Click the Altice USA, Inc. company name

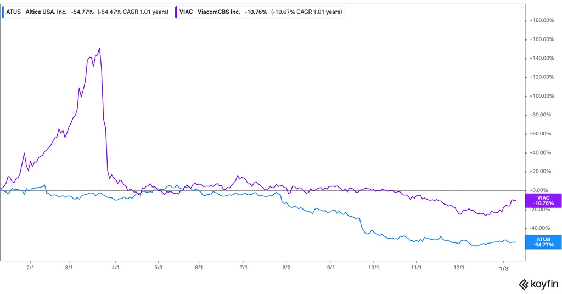pos(46,12)
